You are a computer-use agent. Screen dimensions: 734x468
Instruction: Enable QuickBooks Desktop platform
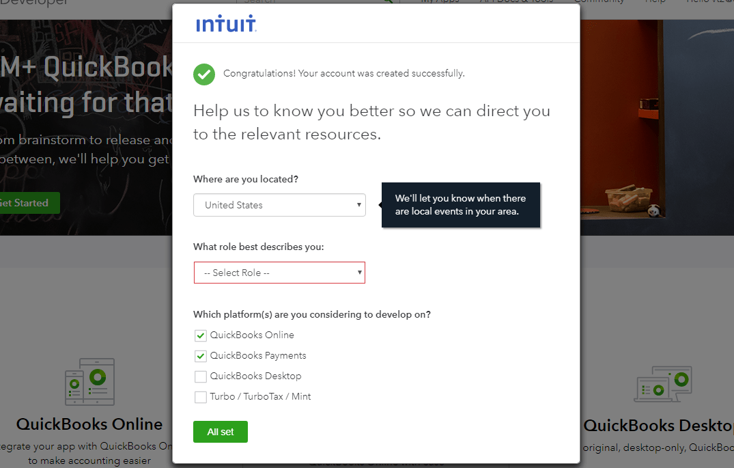200,376
